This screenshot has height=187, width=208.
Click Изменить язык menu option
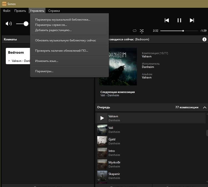coord(47,61)
